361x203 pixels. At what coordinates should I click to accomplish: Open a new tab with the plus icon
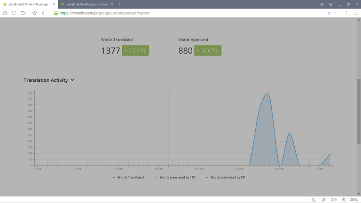tap(120, 4)
